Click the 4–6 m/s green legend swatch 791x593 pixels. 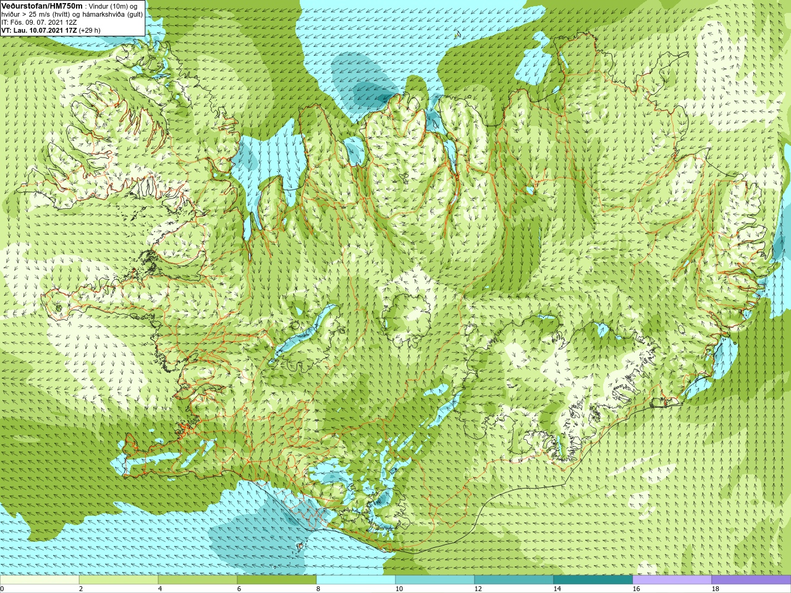click(x=198, y=580)
